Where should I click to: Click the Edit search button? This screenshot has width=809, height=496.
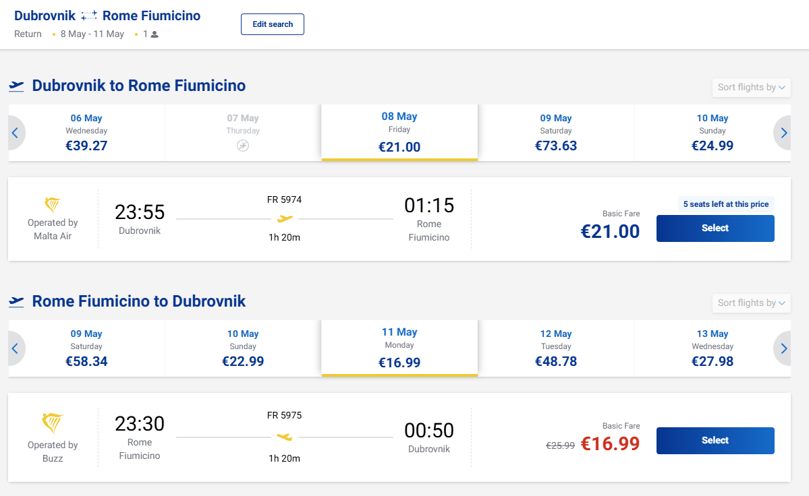pos(273,24)
